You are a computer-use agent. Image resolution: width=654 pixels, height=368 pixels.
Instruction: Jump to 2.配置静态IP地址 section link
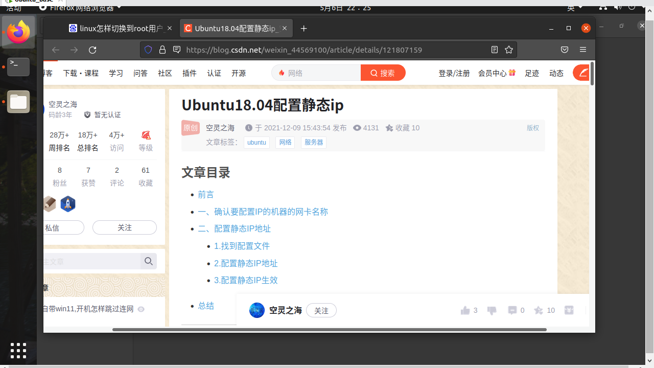pyautogui.click(x=246, y=263)
